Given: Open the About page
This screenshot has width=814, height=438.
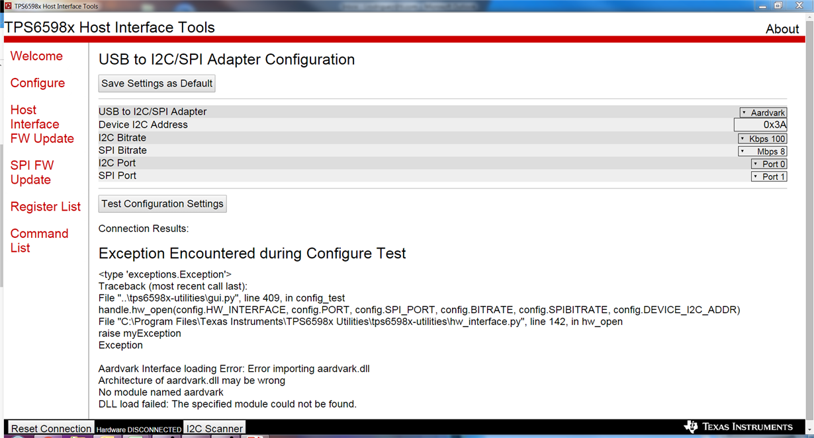Looking at the screenshot, I should click(x=782, y=29).
